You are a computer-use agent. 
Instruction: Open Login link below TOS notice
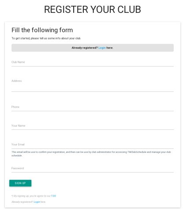tap(37, 202)
